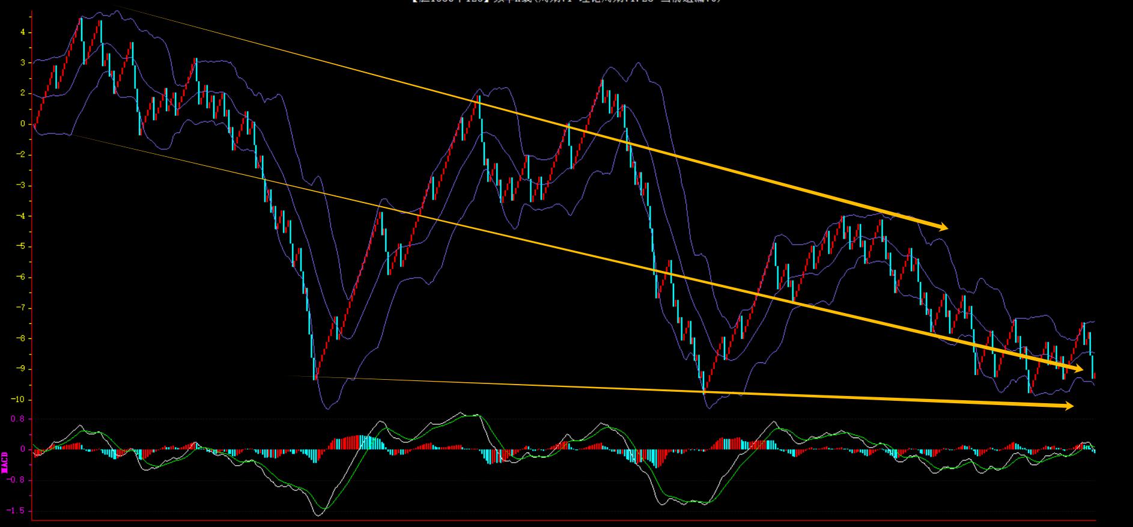Click the middle trendline's arrowhead
1133x527 pixels.
tap(1078, 368)
